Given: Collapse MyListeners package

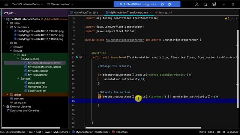Looking at the screenshot, I should [x=18, y=59].
